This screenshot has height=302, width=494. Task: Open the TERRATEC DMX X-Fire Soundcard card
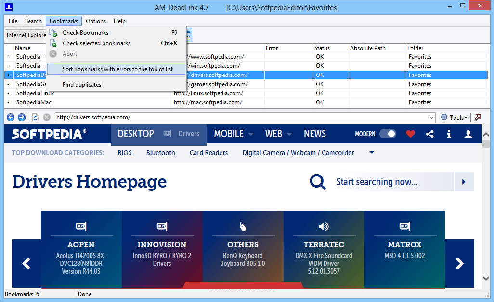324,249
